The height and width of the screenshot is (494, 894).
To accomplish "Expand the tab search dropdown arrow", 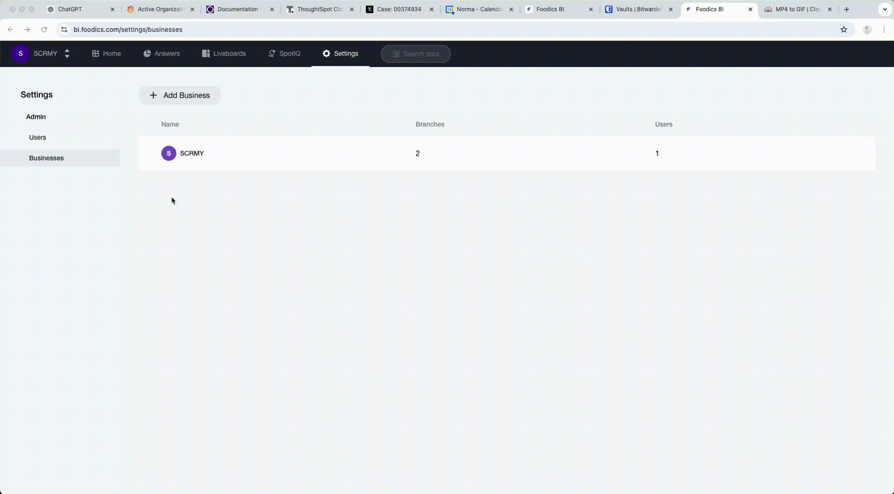I will click(885, 9).
